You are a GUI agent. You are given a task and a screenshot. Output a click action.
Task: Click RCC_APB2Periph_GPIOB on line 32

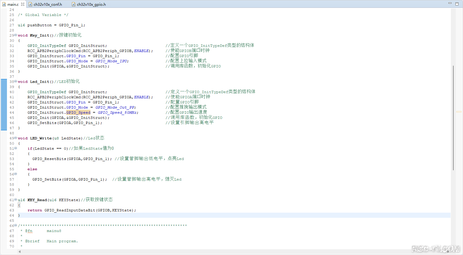107,51
